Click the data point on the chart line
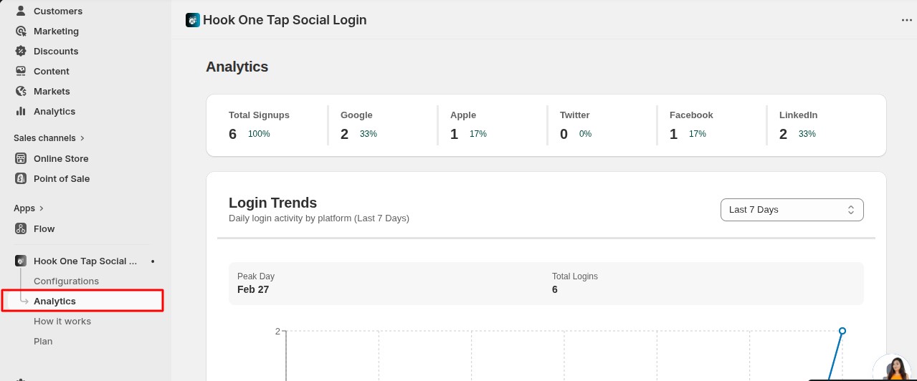The width and height of the screenshot is (917, 381). (x=842, y=331)
